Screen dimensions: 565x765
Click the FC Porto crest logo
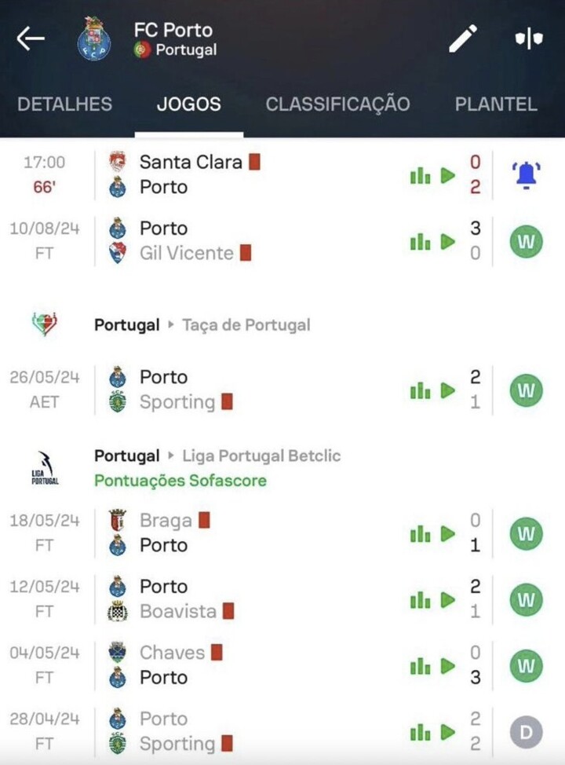tap(94, 38)
